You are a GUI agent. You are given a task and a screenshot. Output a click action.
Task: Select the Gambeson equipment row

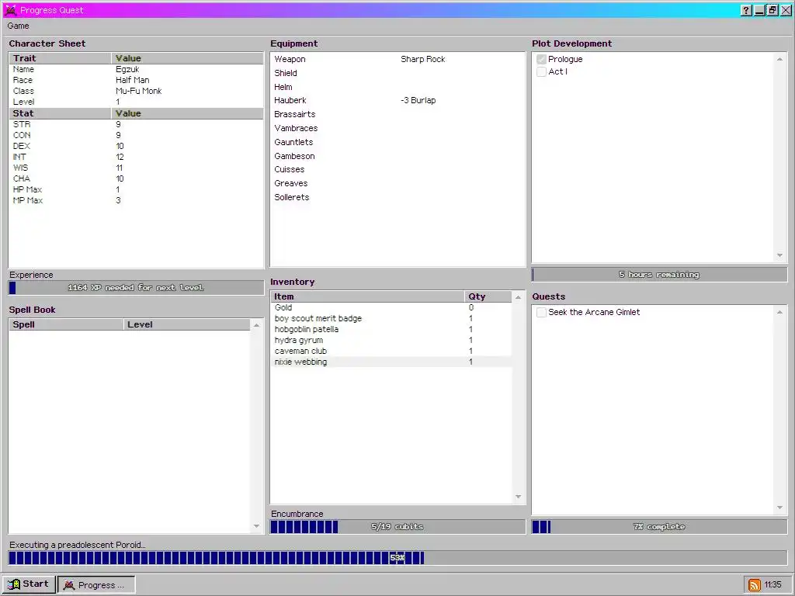pos(398,156)
